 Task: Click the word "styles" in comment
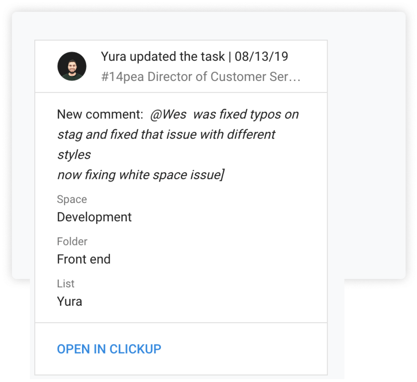tap(74, 155)
